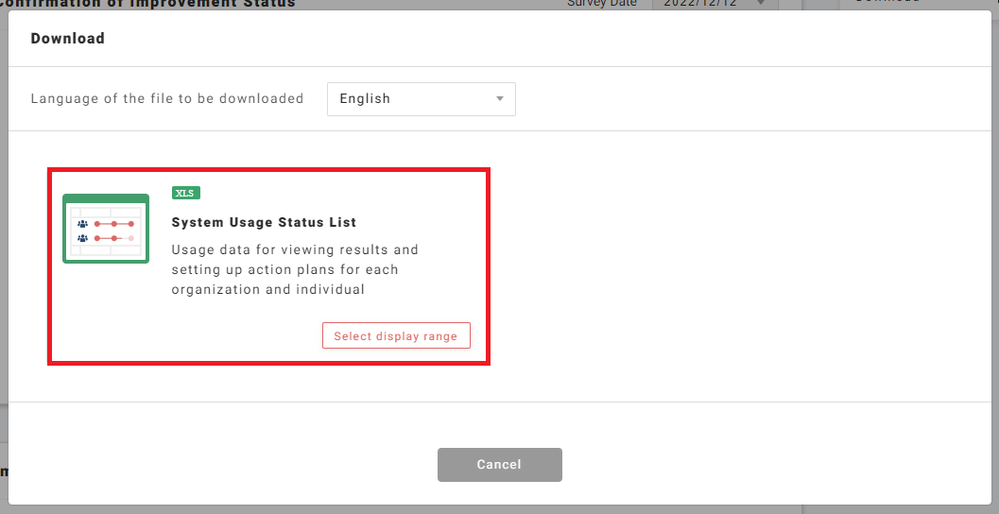This screenshot has height=514, width=999.
Task: Click the System Usage Status List title
Action: [264, 223]
